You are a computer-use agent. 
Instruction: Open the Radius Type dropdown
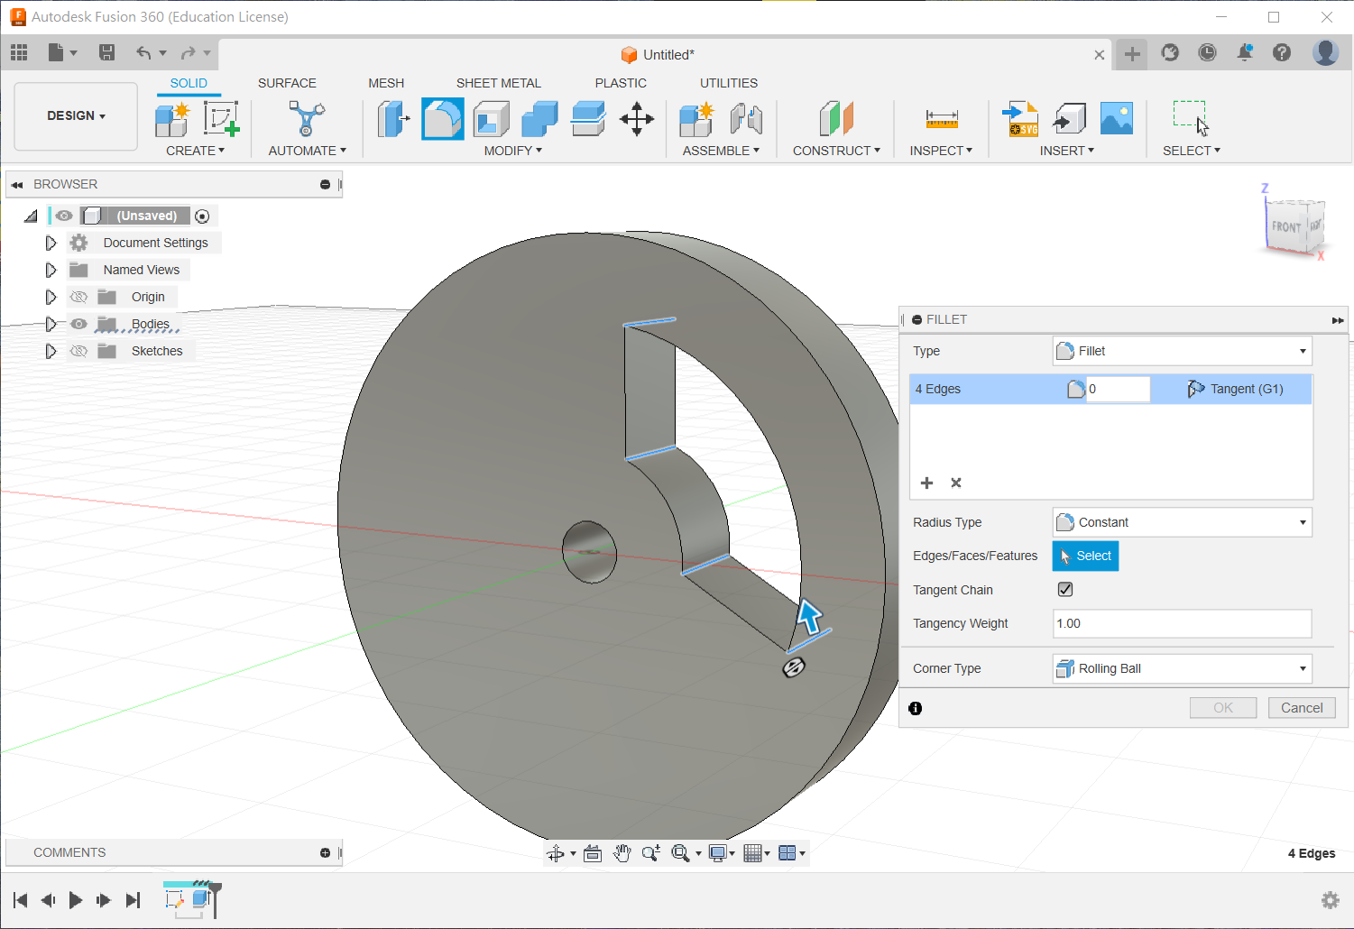point(1182,522)
